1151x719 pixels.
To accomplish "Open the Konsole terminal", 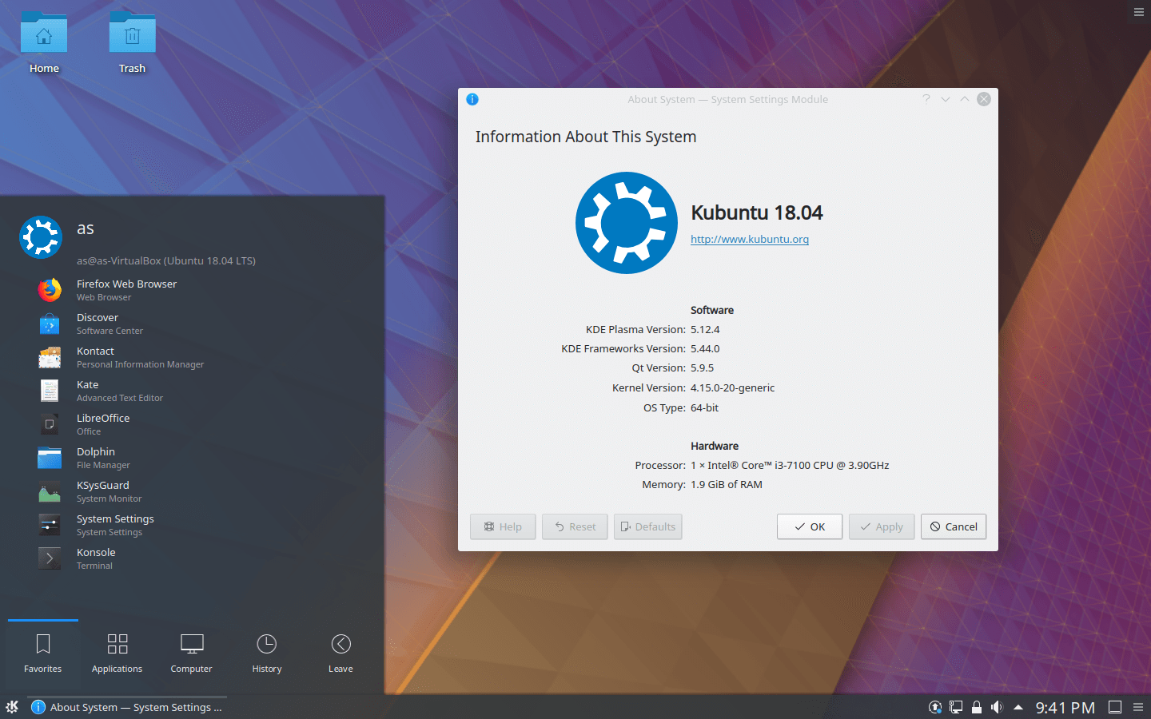I will tap(96, 558).
